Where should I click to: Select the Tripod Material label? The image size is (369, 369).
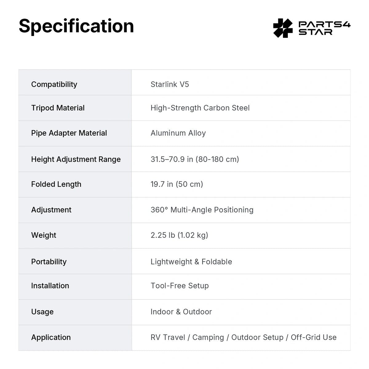58,108
